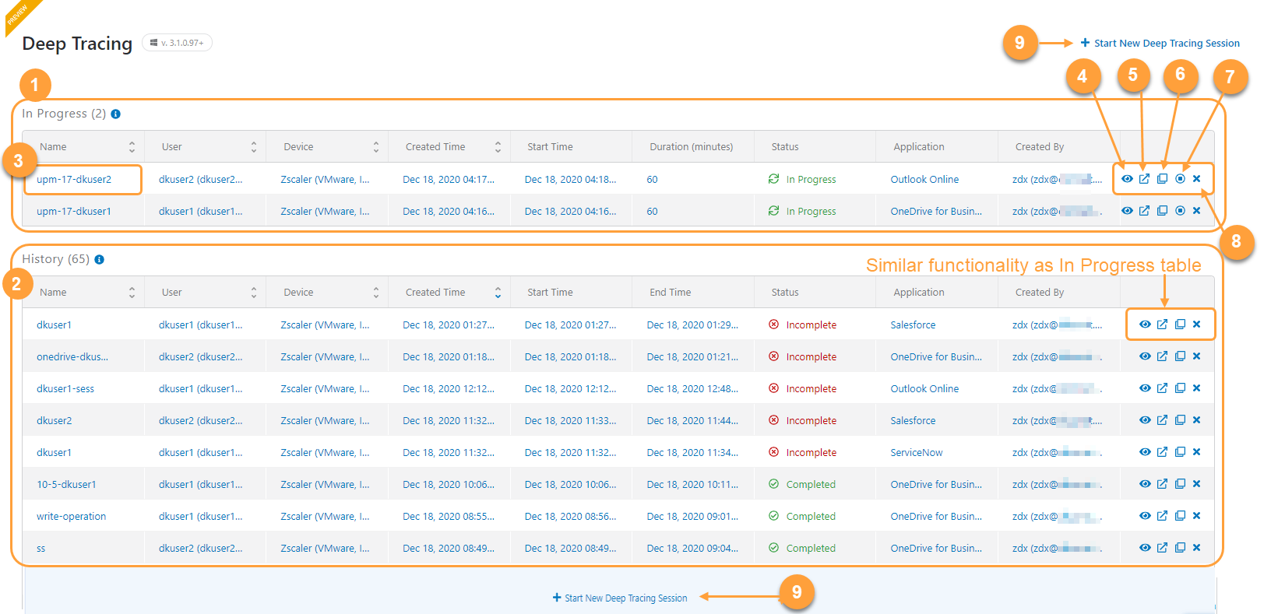Sort In Progress table by Device column arrows
1278x614 pixels.
click(x=375, y=147)
